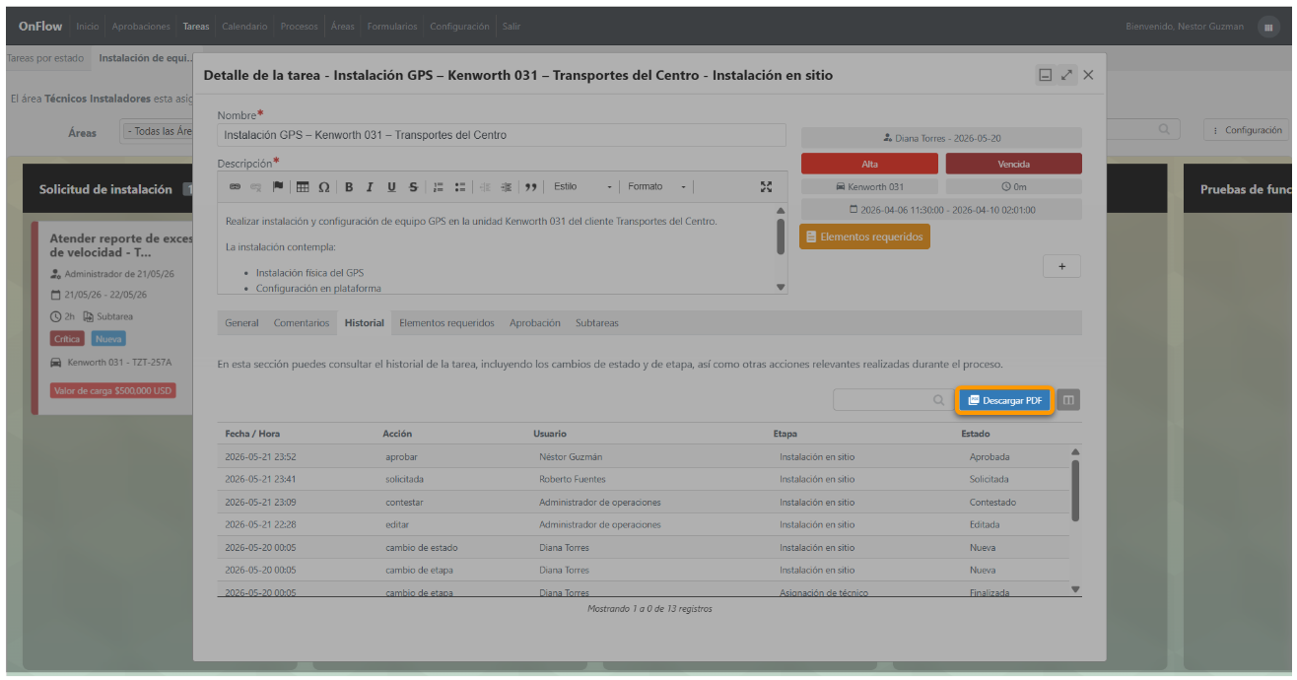Open the Áreas filter dropdown

click(x=158, y=131)
